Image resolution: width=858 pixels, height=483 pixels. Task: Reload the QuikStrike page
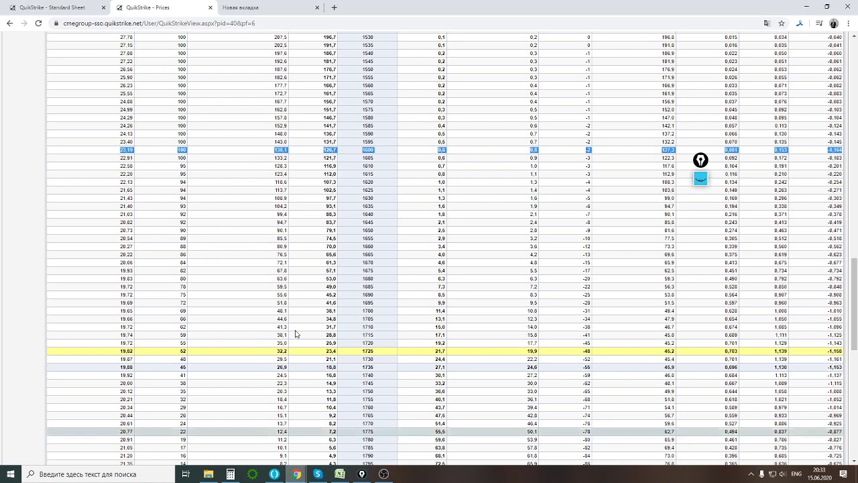pyautogui.click(x=38, y=23)
